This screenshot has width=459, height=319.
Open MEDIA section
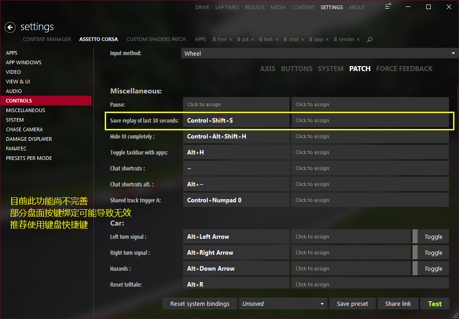click(278, 7)
